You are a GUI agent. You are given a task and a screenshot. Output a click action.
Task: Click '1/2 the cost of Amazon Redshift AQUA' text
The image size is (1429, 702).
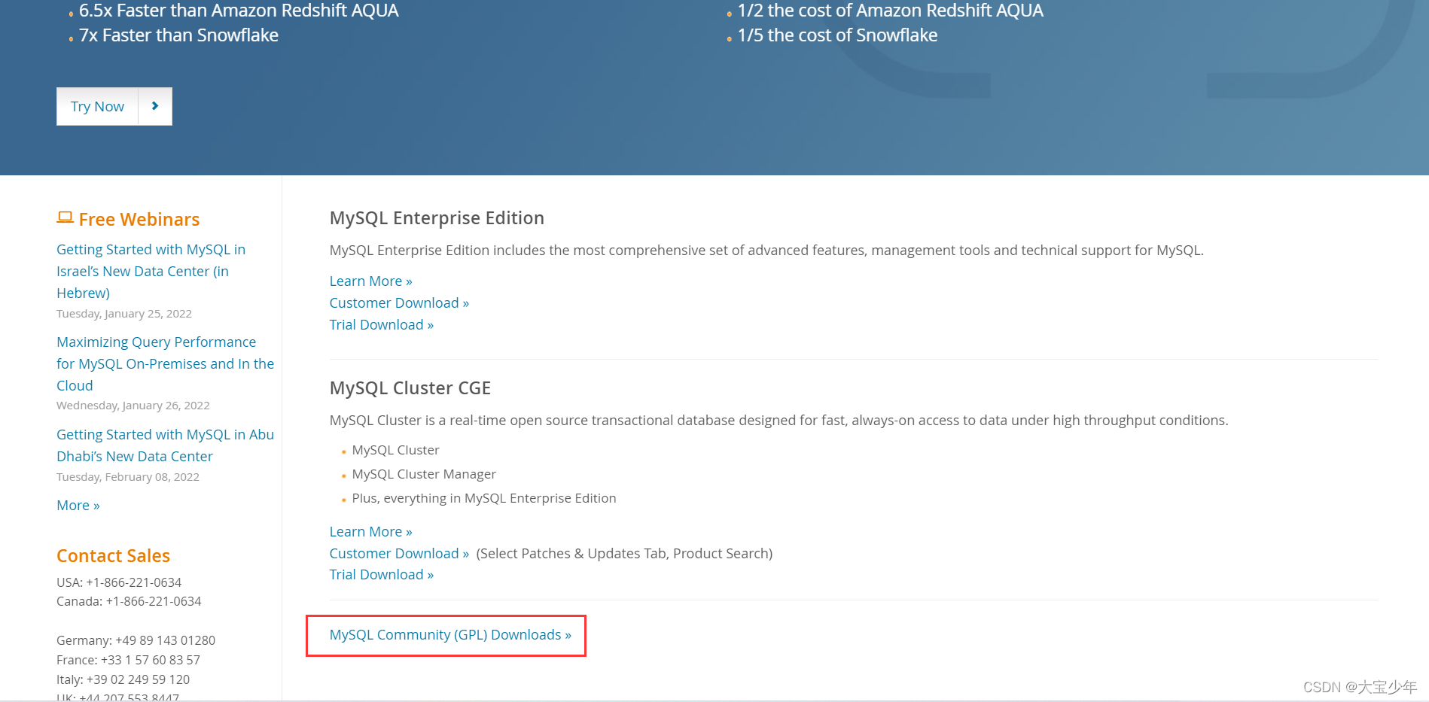coord(890,11)
